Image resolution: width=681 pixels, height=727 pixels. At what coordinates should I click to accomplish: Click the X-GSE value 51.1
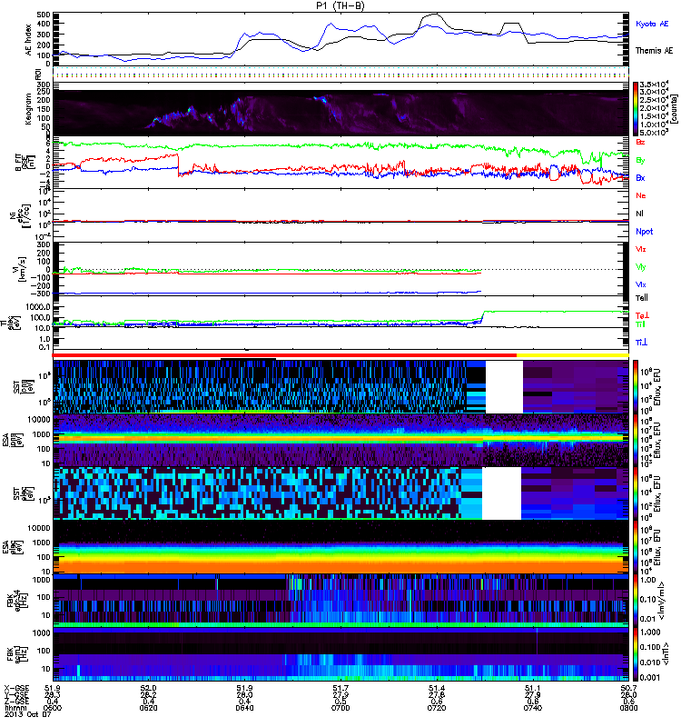tap(533, 688)
